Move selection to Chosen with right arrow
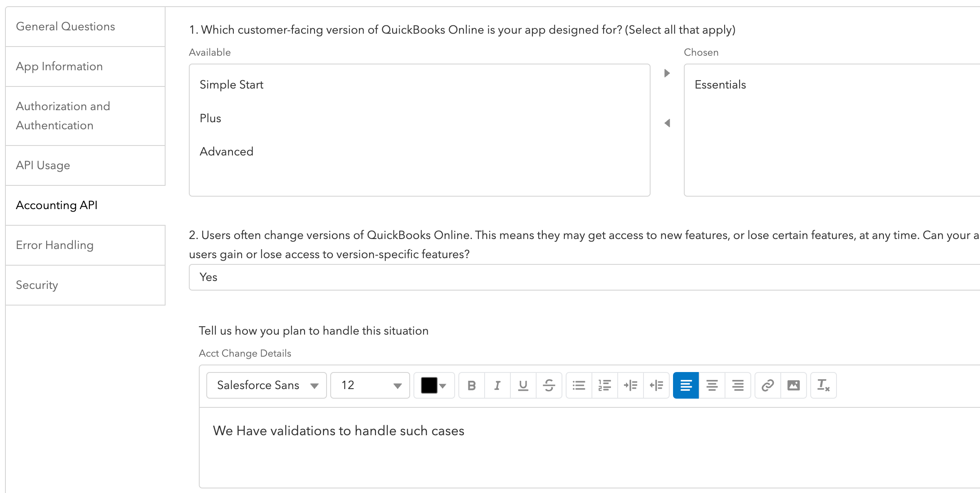Image resolution: width=980 pixels, height=493 pixels. [x=667, y=73]
